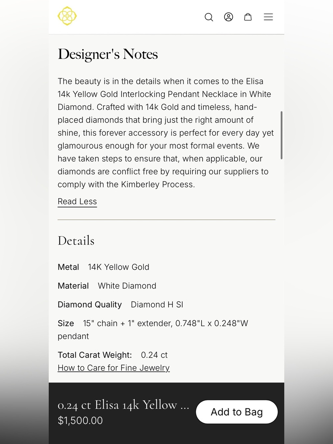Screen dimensions: 333x444
Task: Click the Total Carat Weight label
Action: pyautogui.click(x=95, y=355)
